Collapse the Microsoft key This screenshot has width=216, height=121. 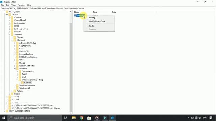click(x=12, y=40)
